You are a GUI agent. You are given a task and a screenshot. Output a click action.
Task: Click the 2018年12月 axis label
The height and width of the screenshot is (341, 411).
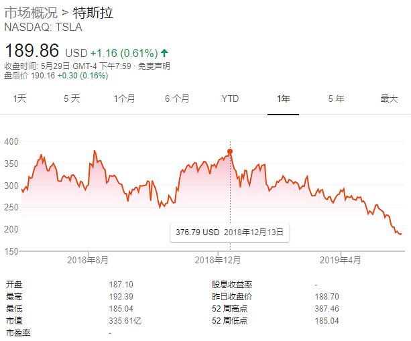(x=218, y=260)
